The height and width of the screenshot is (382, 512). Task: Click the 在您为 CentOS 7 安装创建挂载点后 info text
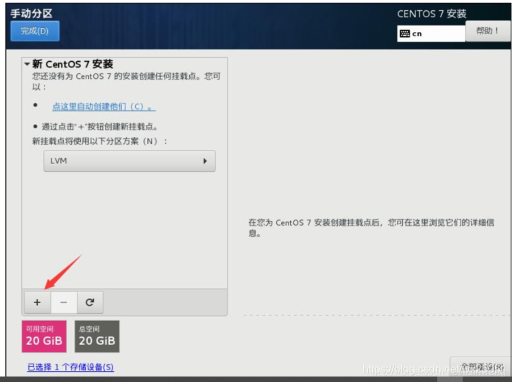pos(371,228)
